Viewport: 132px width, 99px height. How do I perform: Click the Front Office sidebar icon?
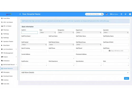click(2, 18)
